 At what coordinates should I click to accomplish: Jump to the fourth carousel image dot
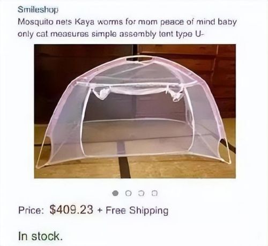154,193
